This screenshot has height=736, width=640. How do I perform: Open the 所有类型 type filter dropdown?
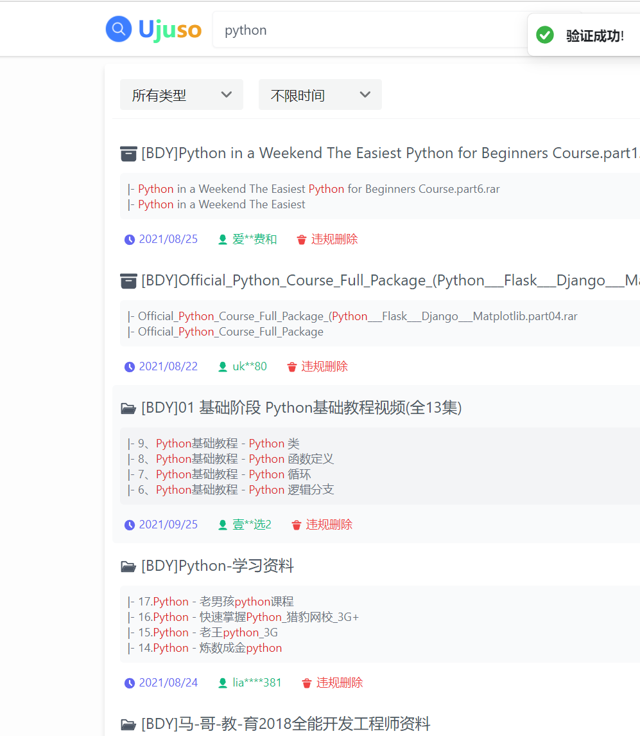(x=182, y=95)
